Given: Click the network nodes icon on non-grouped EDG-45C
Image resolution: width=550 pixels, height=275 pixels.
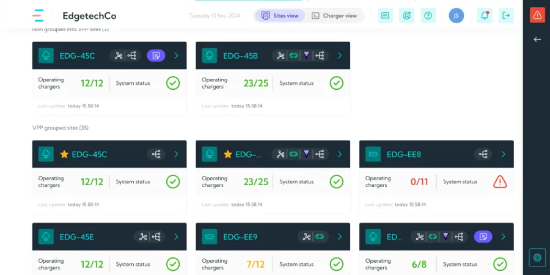Looking at the screenshot, I should pyautogui.click(x=119, y=56).
